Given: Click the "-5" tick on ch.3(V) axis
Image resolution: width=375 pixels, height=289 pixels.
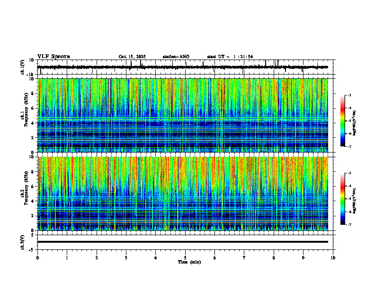Looking at the screenshot, I should click(x=32, y=250).
